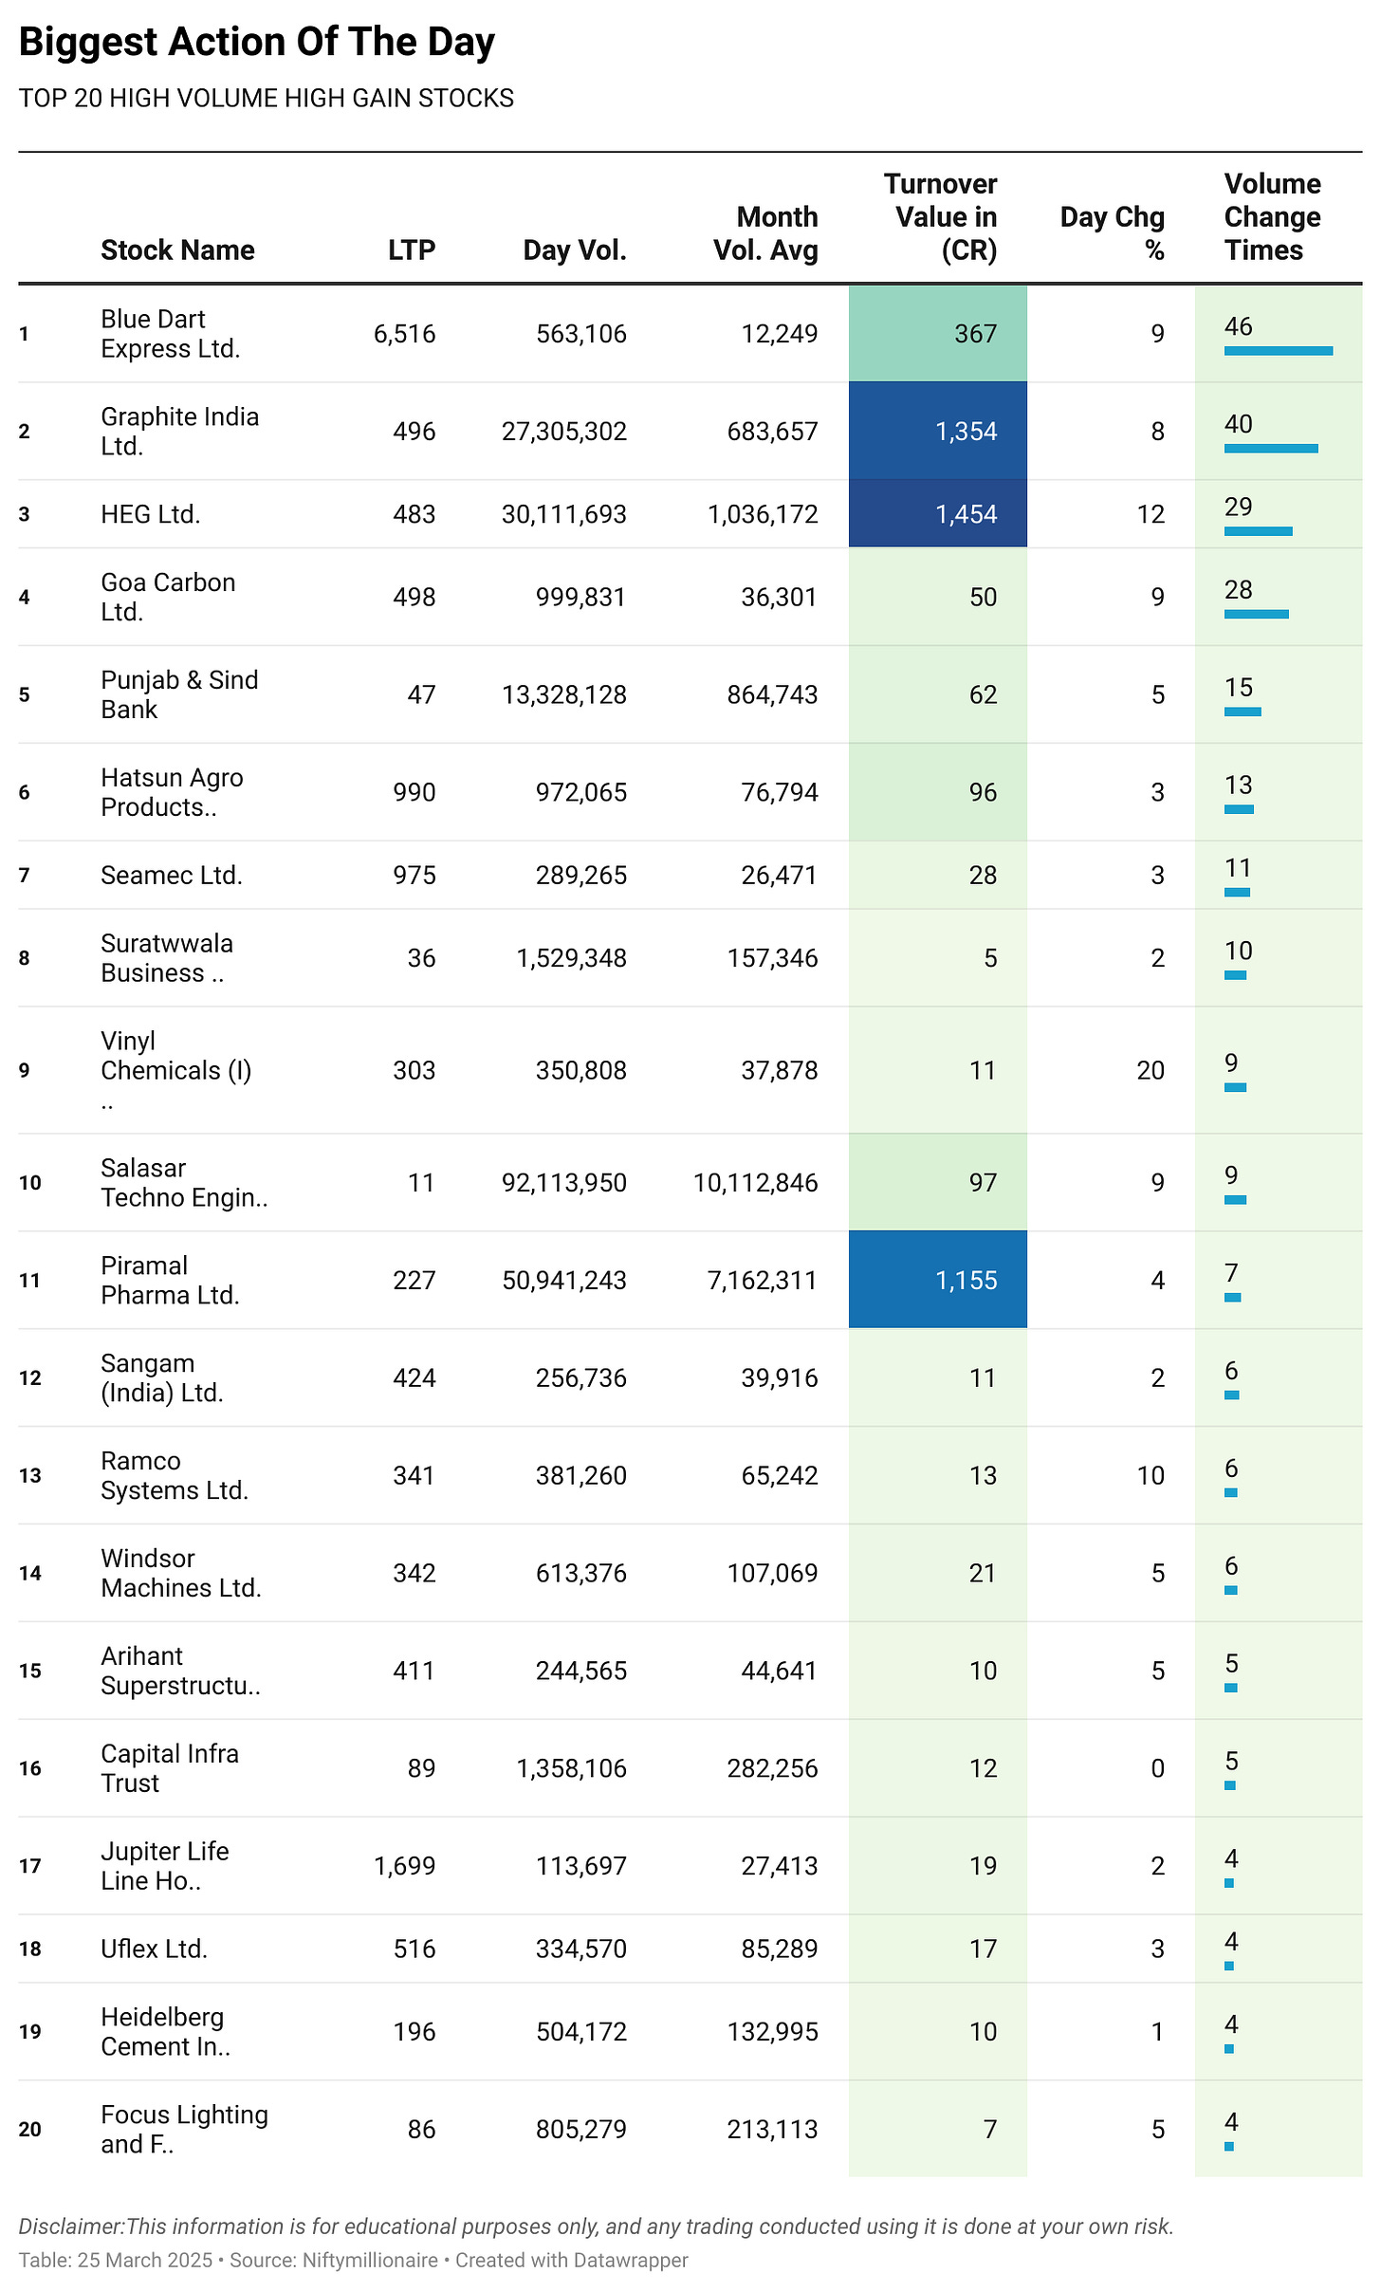Click Day Vol. value 27,305,302
Image resolution: width=1381 pixels, height=2291 pixels.
point(564,432)
